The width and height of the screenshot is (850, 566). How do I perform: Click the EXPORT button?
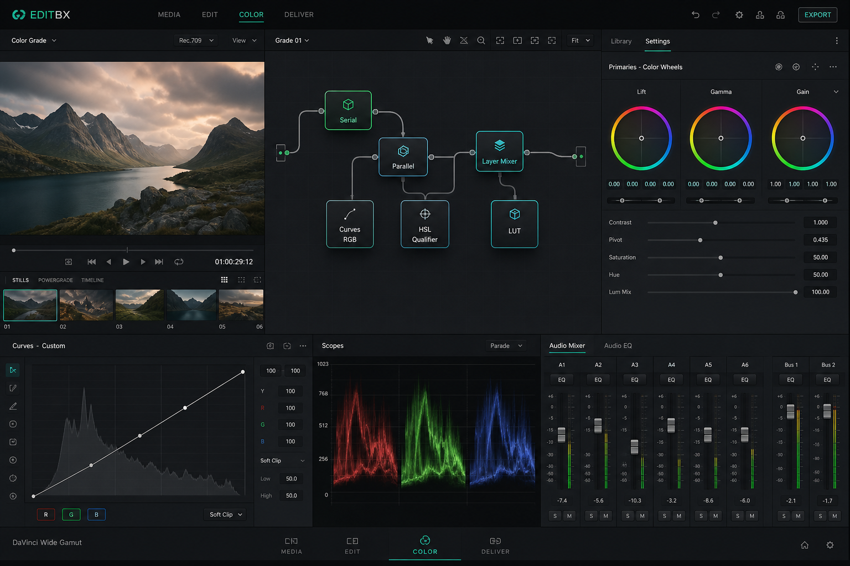click(x=817, y=15)
